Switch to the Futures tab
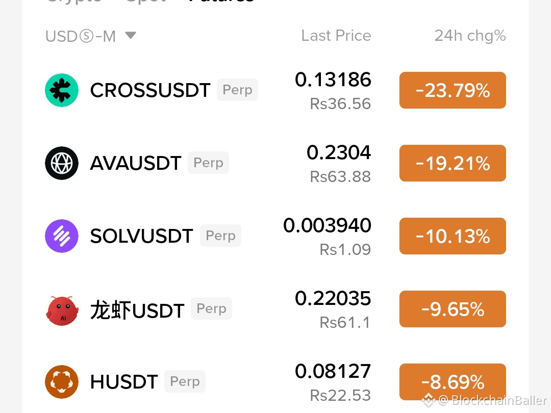 coord(221,2)
